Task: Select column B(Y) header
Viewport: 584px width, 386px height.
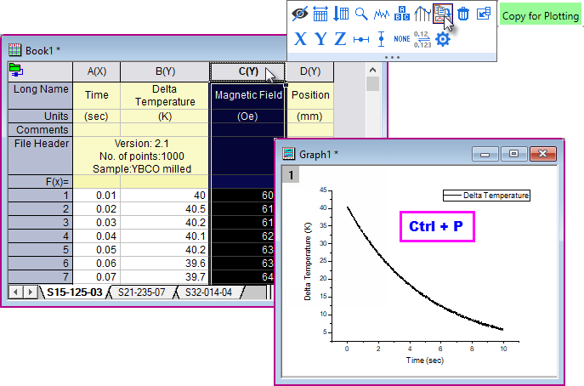Action: [165, 71]
